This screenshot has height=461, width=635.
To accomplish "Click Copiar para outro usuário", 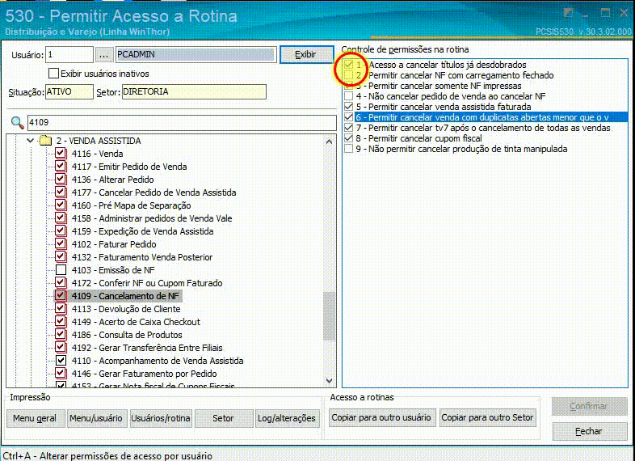I will point(381,417).
